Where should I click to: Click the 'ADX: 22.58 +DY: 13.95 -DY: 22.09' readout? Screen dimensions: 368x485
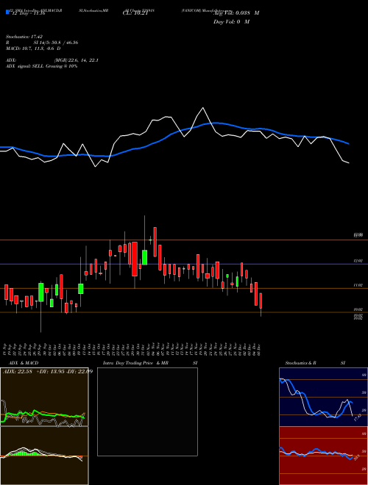48,371
